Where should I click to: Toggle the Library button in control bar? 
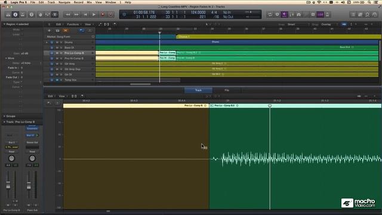[8, 14]
